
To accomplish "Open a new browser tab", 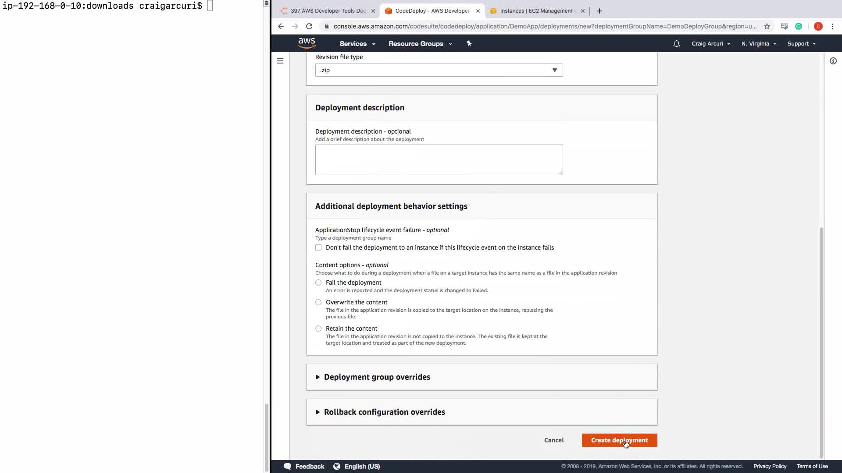I will pos(599,11).
